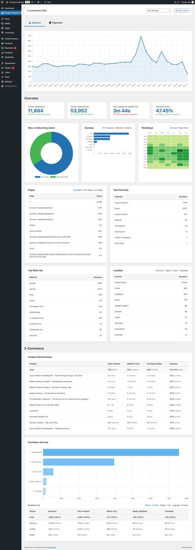Click the Bounce Rate value 47.45%

coord(164,110)
